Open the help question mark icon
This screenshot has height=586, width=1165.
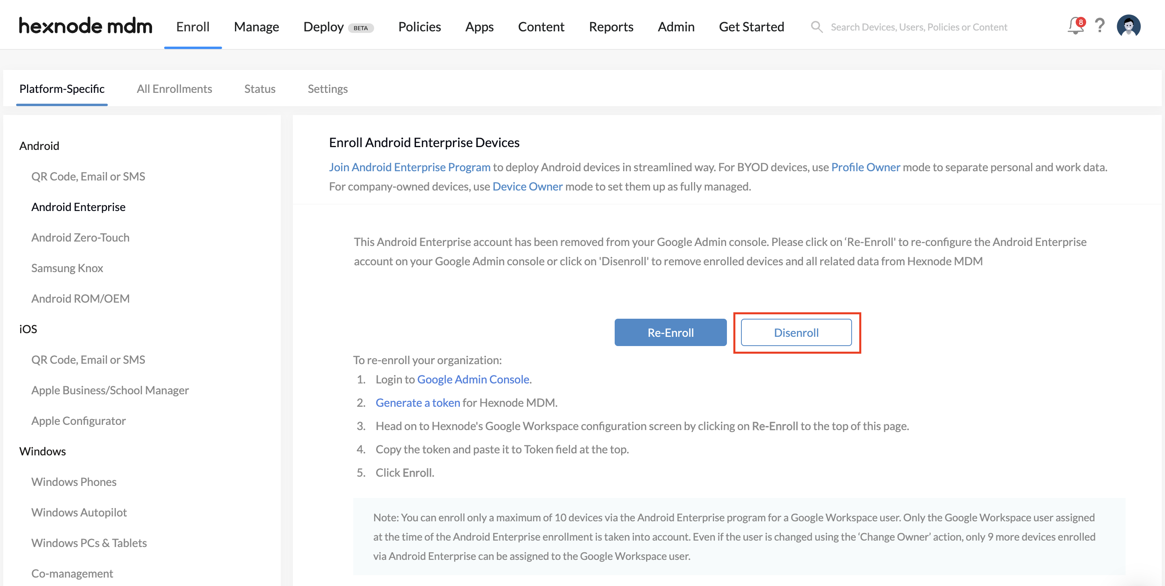click(1100, 26)
